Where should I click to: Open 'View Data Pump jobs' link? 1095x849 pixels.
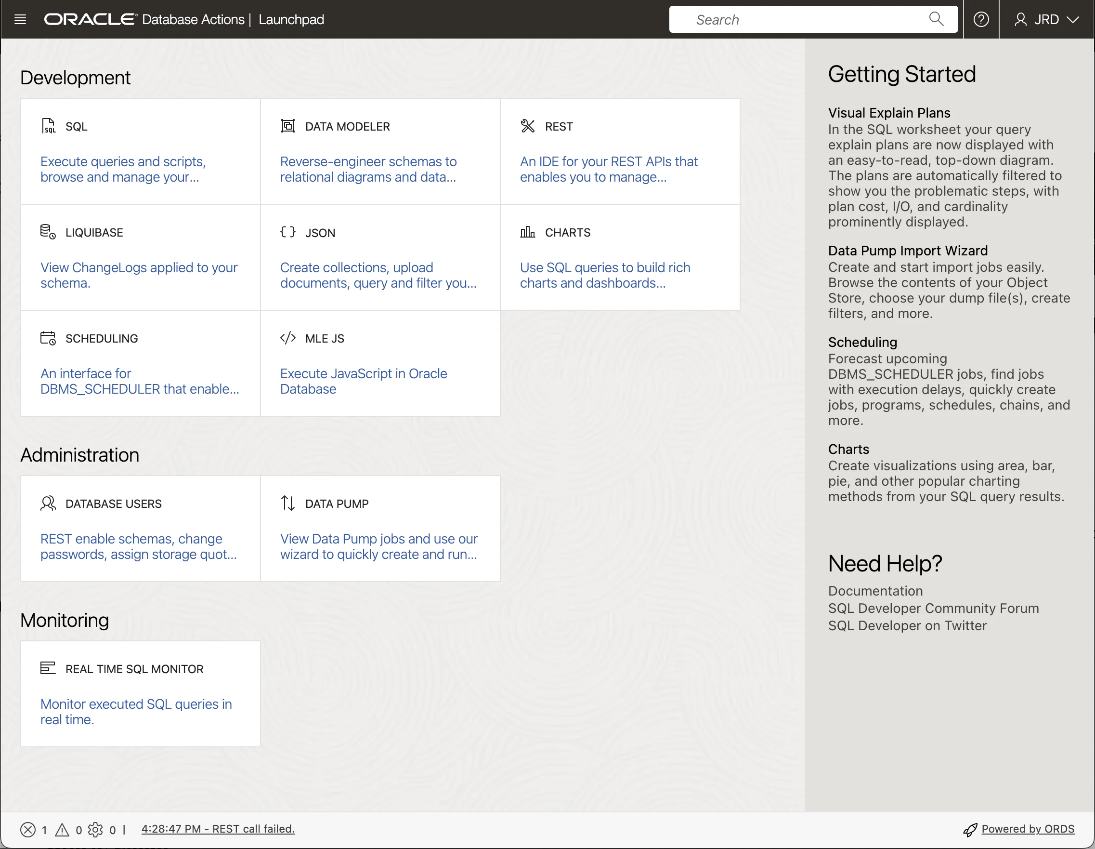coord(379,546)
